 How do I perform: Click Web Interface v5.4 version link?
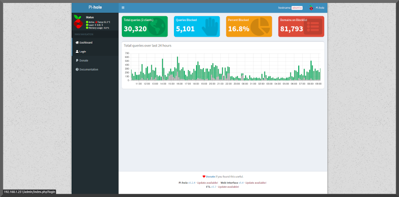click(241, 182)
